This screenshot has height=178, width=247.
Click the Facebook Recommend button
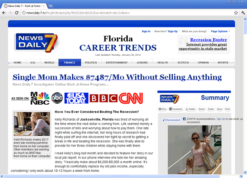click(x=171, y=120)
